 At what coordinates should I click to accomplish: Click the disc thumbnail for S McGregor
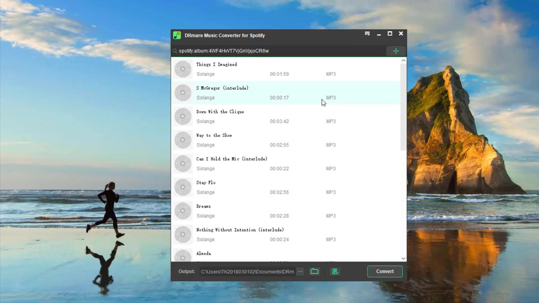183,93
